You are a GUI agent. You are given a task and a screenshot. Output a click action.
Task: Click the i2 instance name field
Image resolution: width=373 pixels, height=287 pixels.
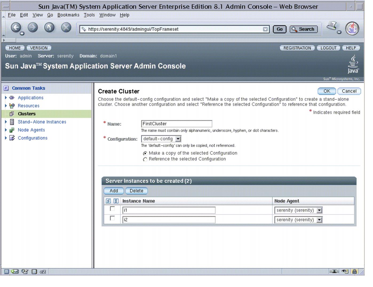coord(169,220)
